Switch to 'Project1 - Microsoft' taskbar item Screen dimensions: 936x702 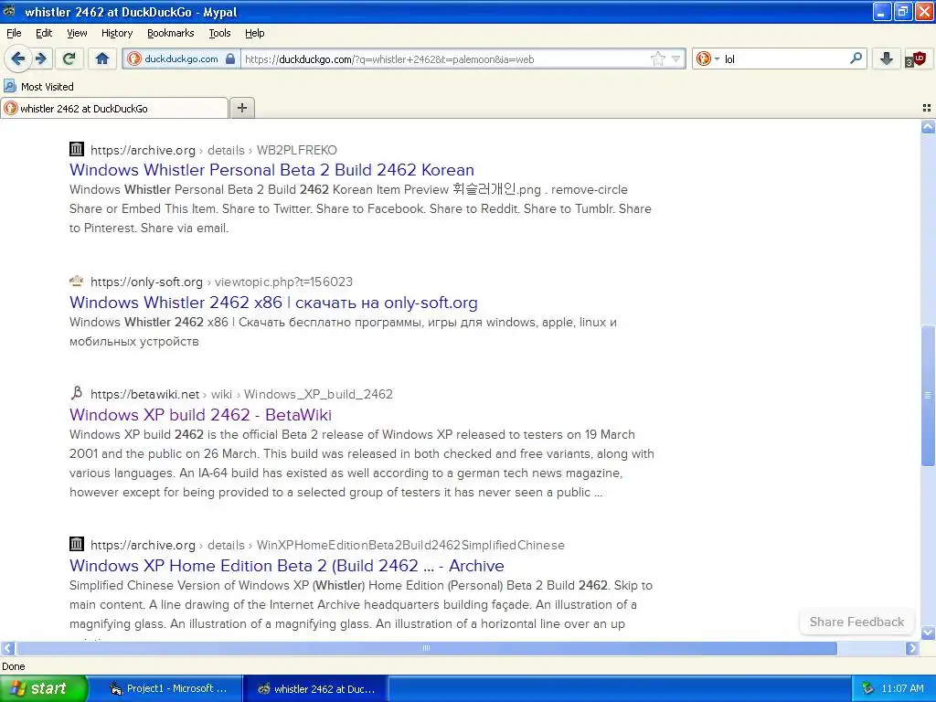(x=169, y=688)
